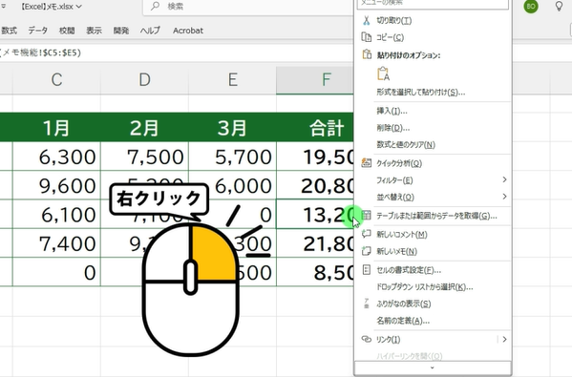572x377 pixels.
Task: Click cell with value 9,600
Action: pyautogui.click(x=56, y=185)
